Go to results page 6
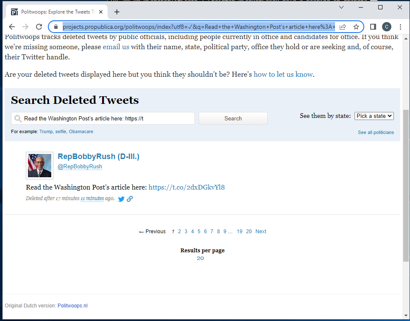Viewport: 410px width, 321px height. coord(205,232)
